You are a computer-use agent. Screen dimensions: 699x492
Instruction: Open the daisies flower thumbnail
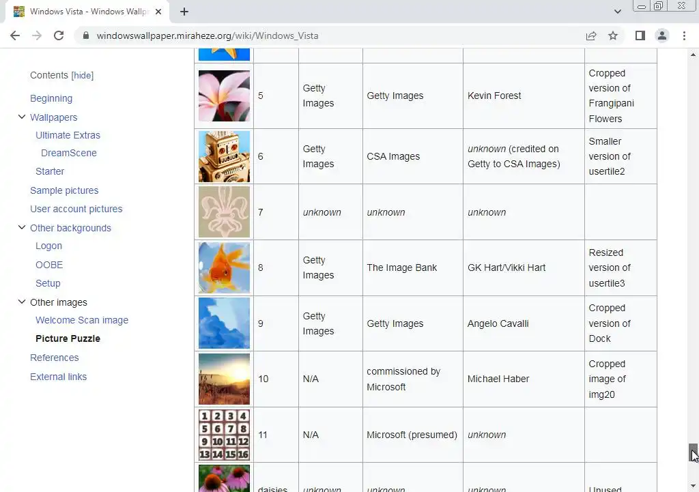[x=224, y=478]
